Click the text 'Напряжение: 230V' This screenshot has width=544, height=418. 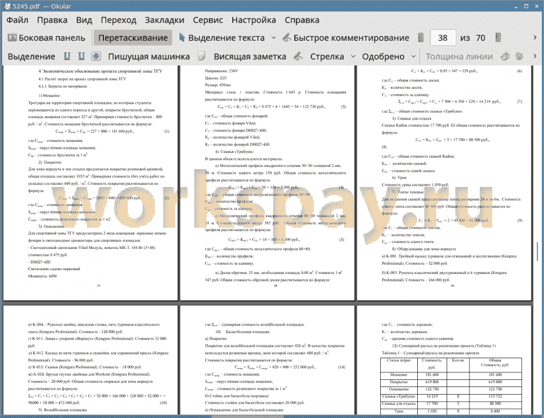221,71
